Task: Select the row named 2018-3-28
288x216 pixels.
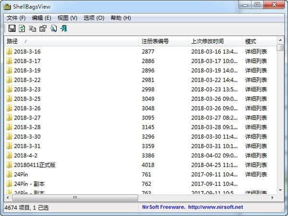Action: (x=141, y=127)
